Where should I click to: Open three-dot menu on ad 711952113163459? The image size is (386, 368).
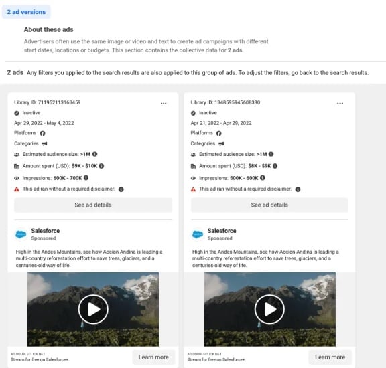click(x=164, y=104)
